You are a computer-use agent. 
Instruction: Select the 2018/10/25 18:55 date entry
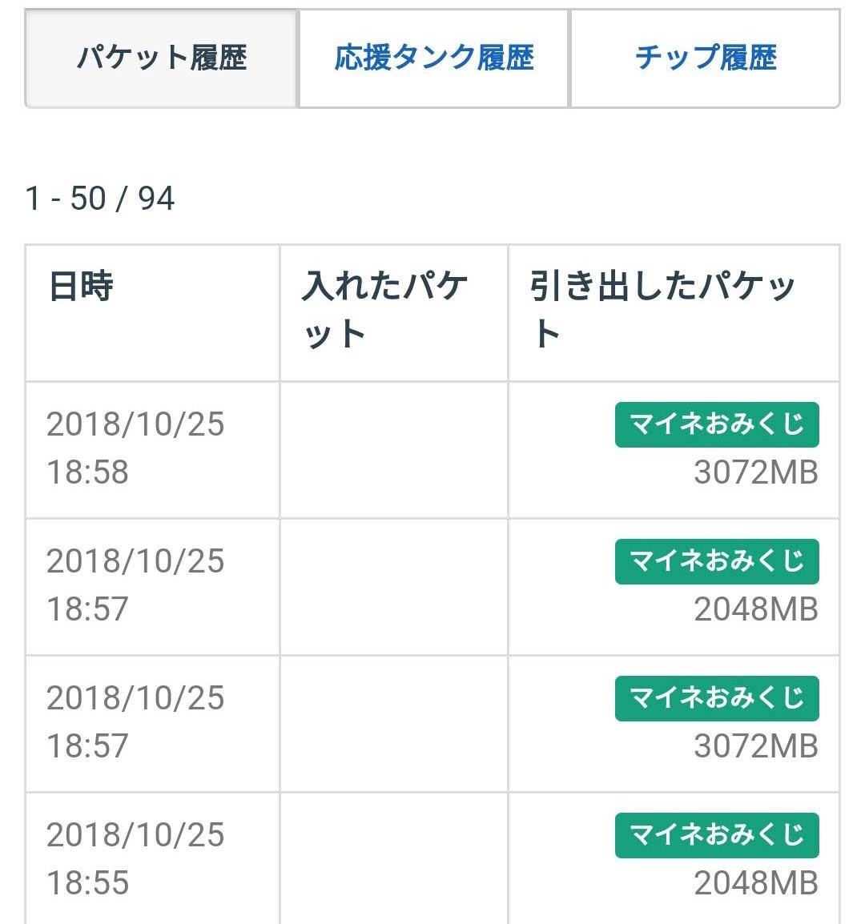tap(135, 858)
